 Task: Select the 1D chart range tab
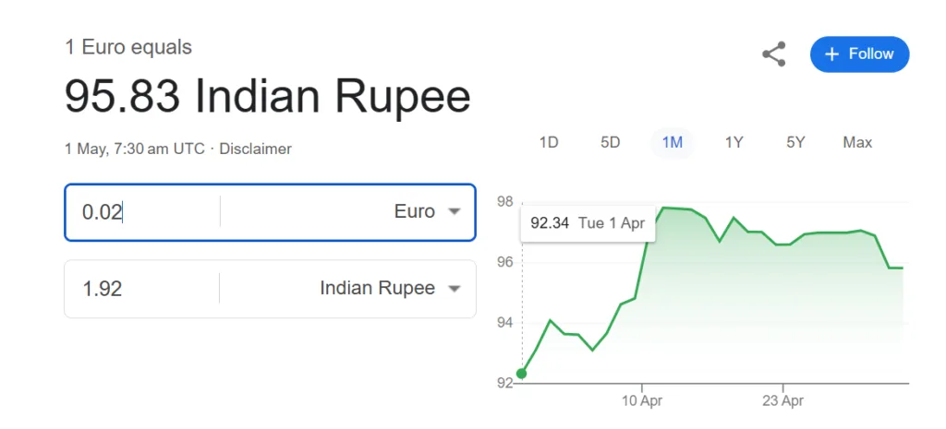tap(549, 143)
